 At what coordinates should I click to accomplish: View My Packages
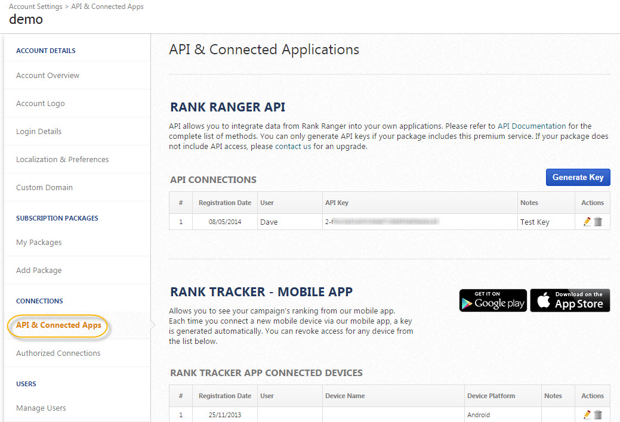tap(39, 243)
